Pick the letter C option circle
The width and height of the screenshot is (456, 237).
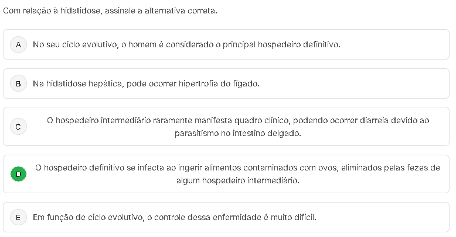click(x=19, y=127)
